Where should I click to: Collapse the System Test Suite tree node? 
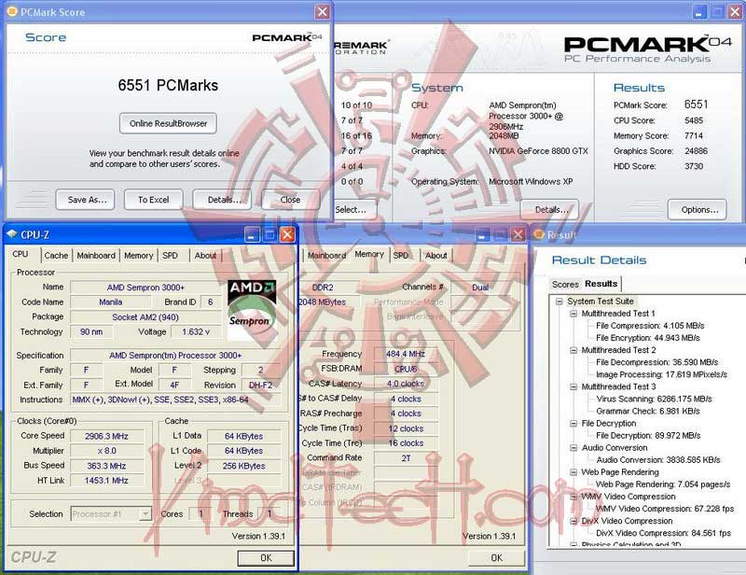[559, 302]
